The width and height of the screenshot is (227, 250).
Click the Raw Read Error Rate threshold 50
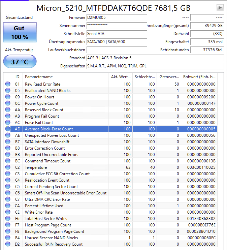(176, 84)
